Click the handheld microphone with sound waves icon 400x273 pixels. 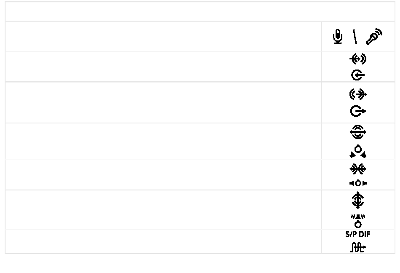click(374, 37)
